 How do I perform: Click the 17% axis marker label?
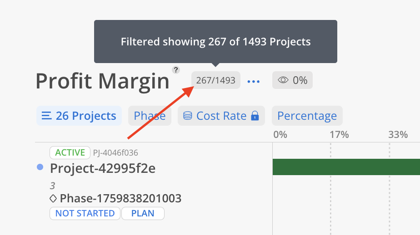coord(339,135)
